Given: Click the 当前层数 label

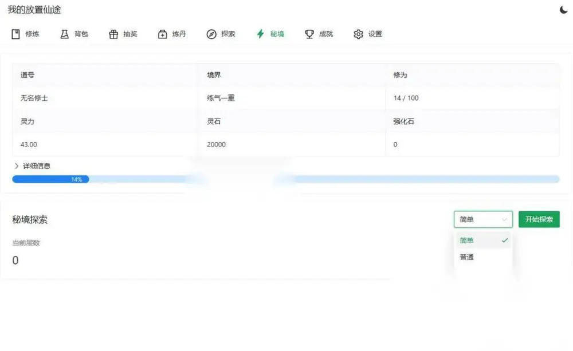Looking at the screenshot, I should [x=26, y=243].
